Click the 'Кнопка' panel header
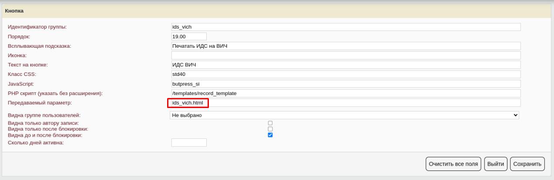The image size is (554, 180). (x=14, y=10)
